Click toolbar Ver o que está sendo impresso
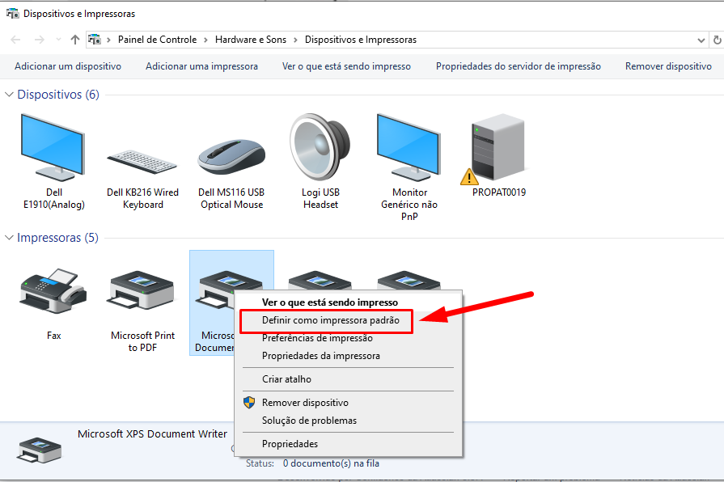The height and width of the screenshot is (482, 724). 346,66
